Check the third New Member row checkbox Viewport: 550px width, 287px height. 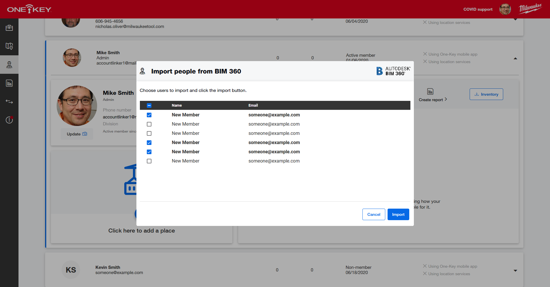[149, 133]
